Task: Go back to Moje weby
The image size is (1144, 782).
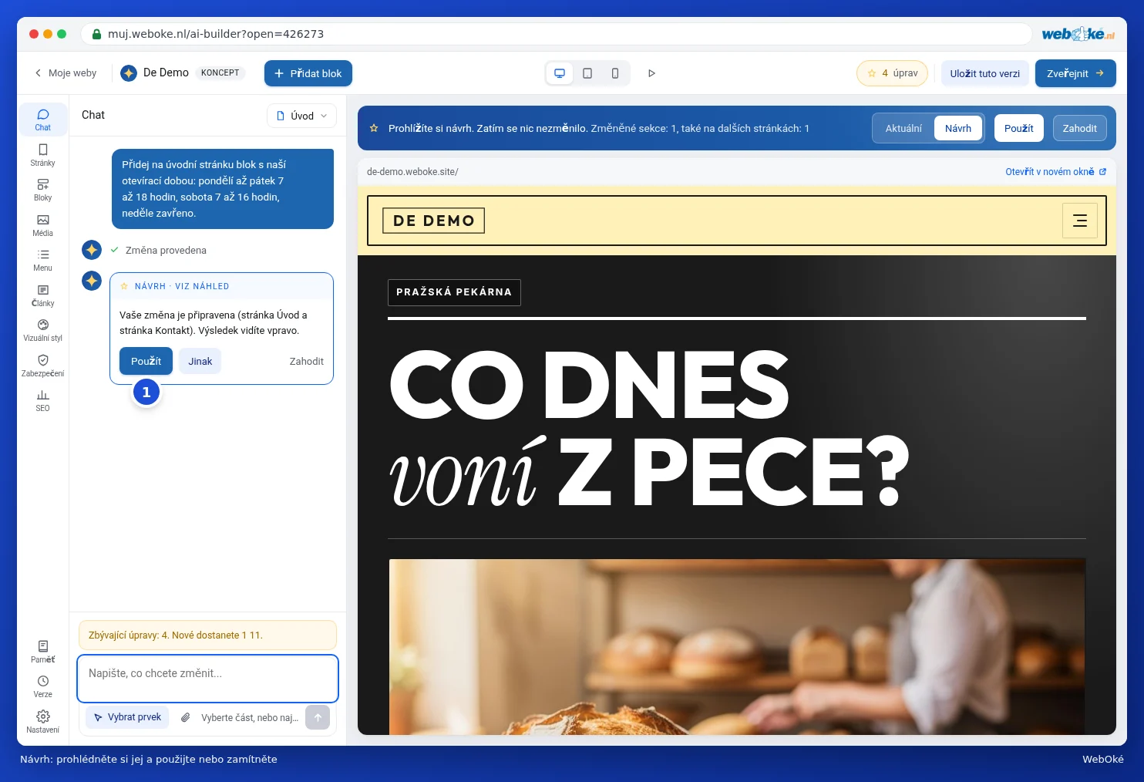Action: pyautogui.click(x=66, y=73)
